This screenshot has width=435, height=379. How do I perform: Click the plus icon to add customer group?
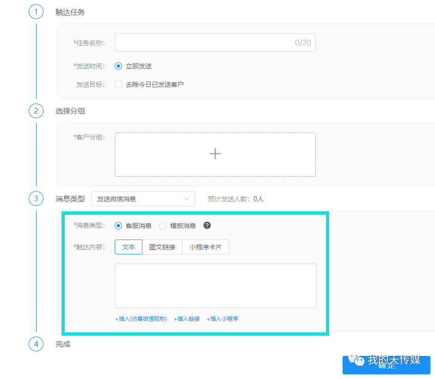(x=215, y=154)
